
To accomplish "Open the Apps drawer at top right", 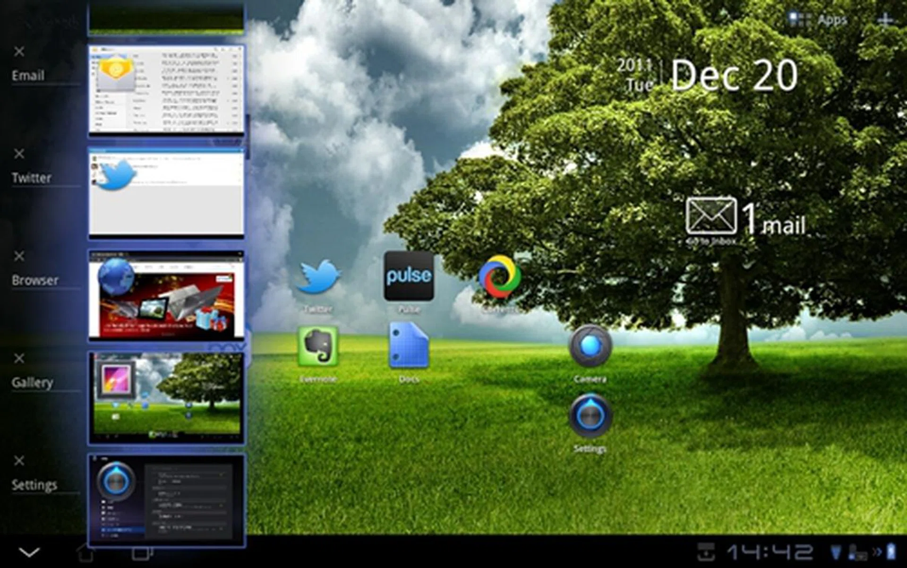I will tap(819, 20).
